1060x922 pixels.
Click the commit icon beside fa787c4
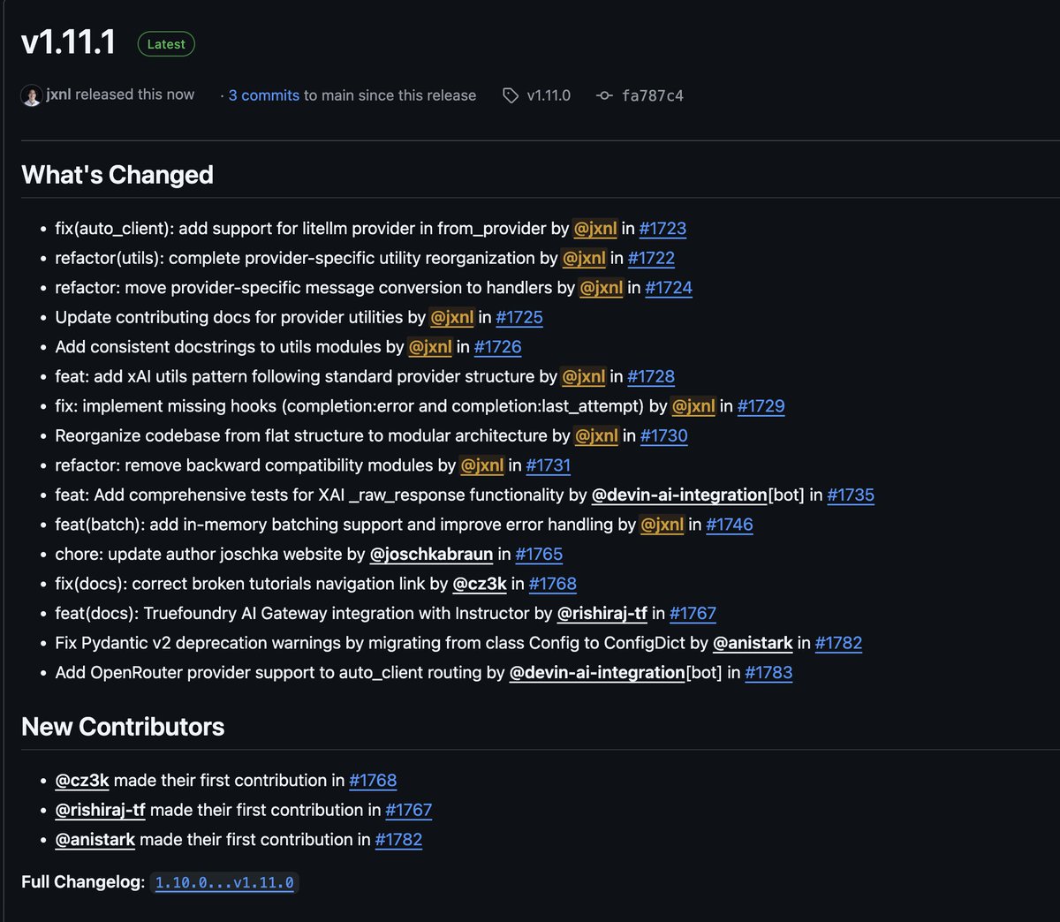click(604, 95)
